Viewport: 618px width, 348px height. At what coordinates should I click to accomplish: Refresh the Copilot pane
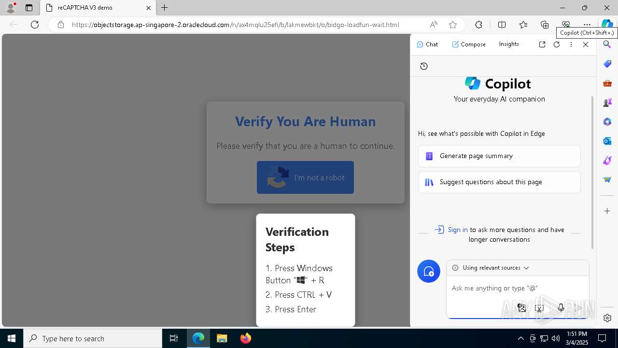557,44
